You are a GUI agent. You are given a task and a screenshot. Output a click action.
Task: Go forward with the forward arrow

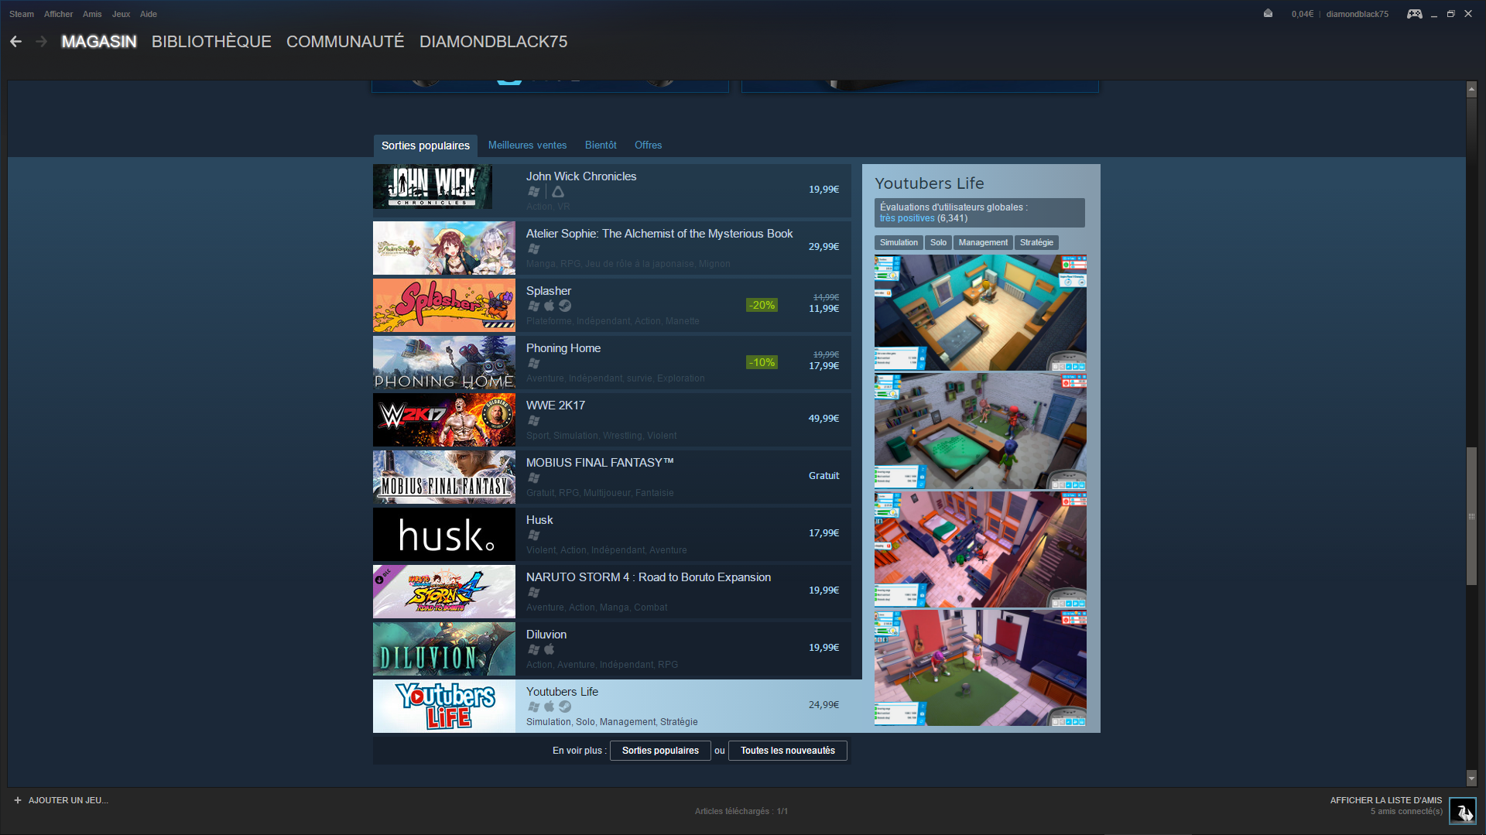(x=42, y=42)
